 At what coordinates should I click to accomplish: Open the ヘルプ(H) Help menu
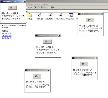point(45,4)
